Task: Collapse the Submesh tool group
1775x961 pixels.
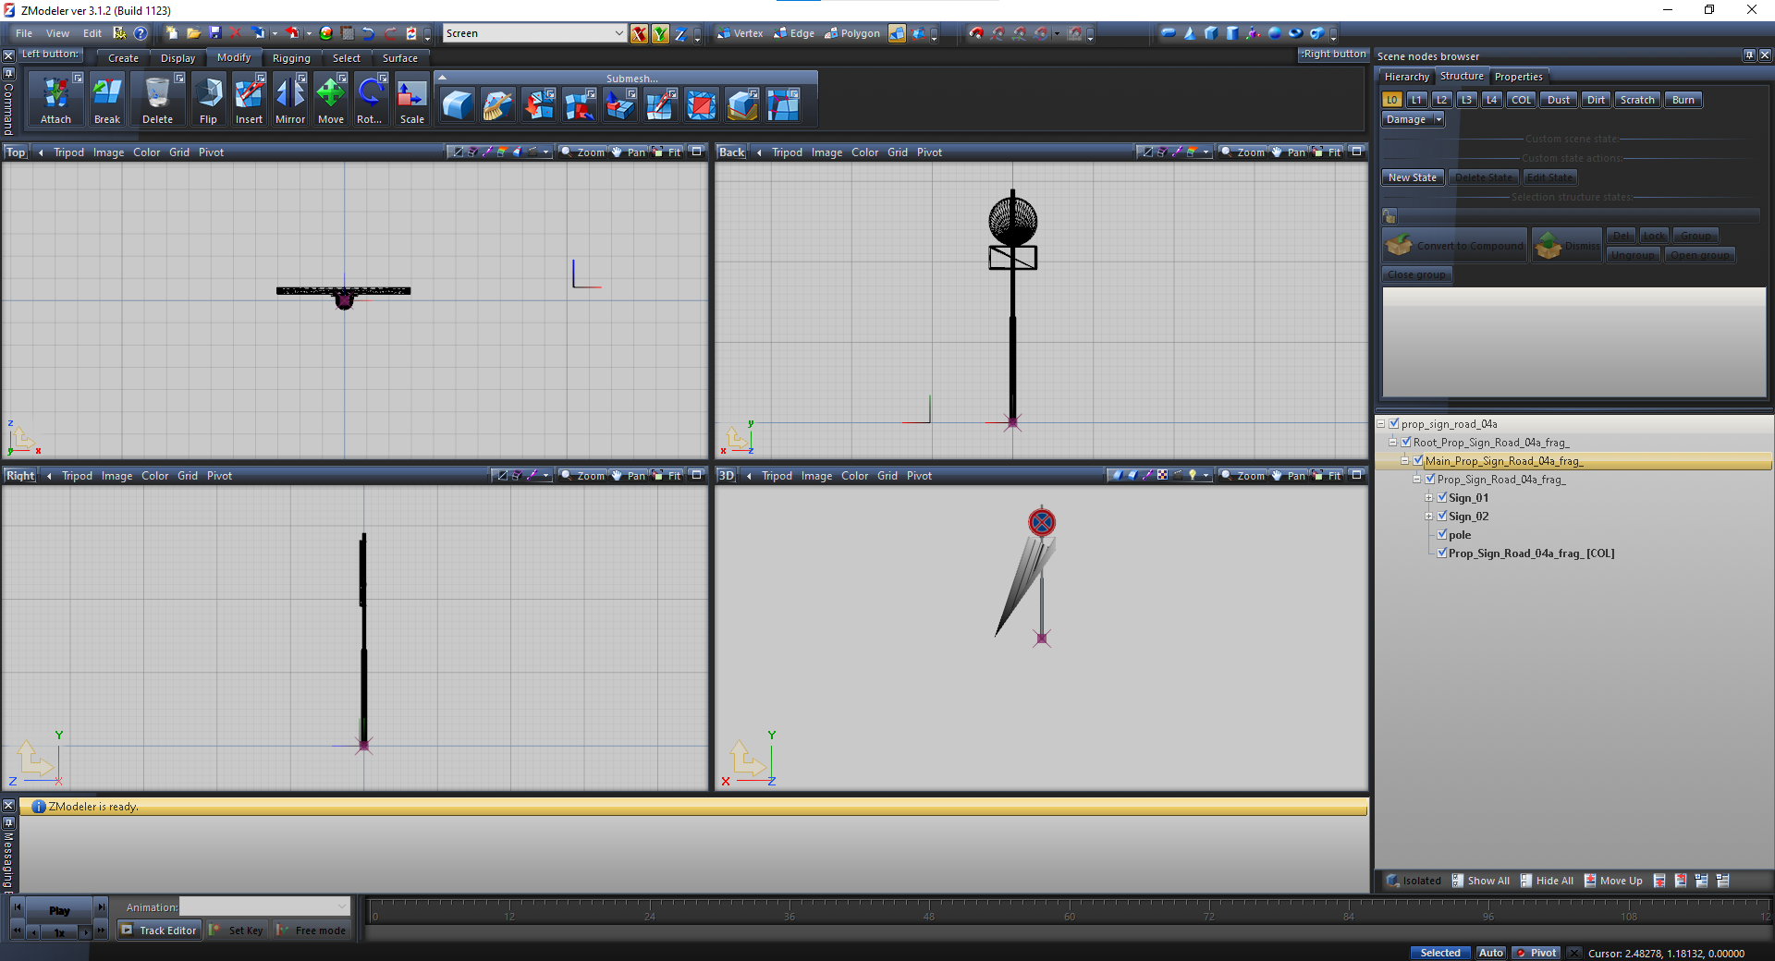Action: (x=442, y=78)
